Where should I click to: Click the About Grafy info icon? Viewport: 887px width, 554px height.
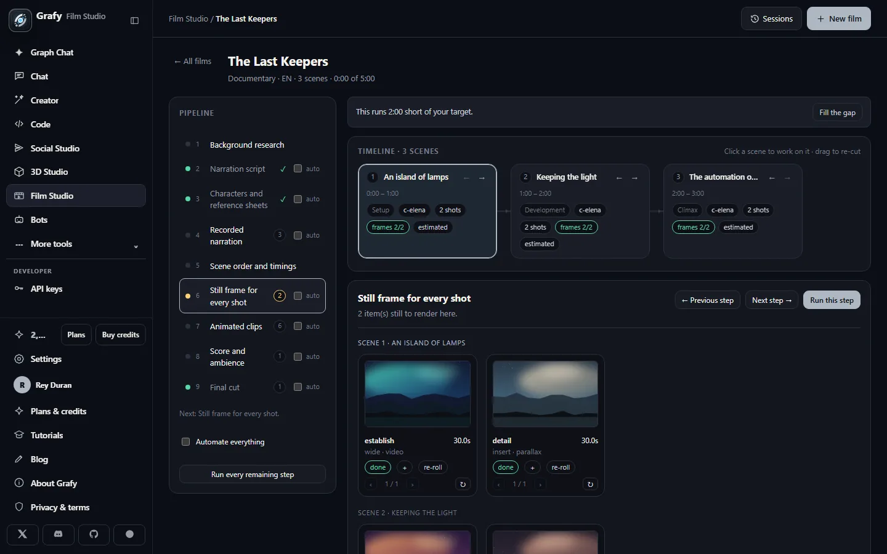19,483
